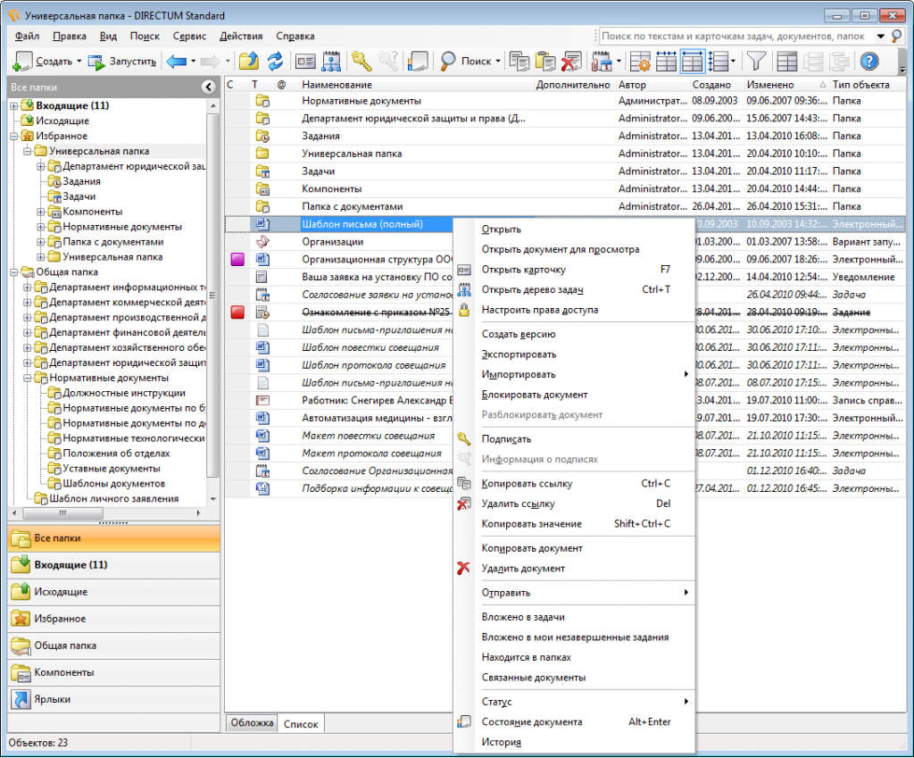Click the task tree toolbar icon
This screenshot has height=758, width=914.
point(331,62)
